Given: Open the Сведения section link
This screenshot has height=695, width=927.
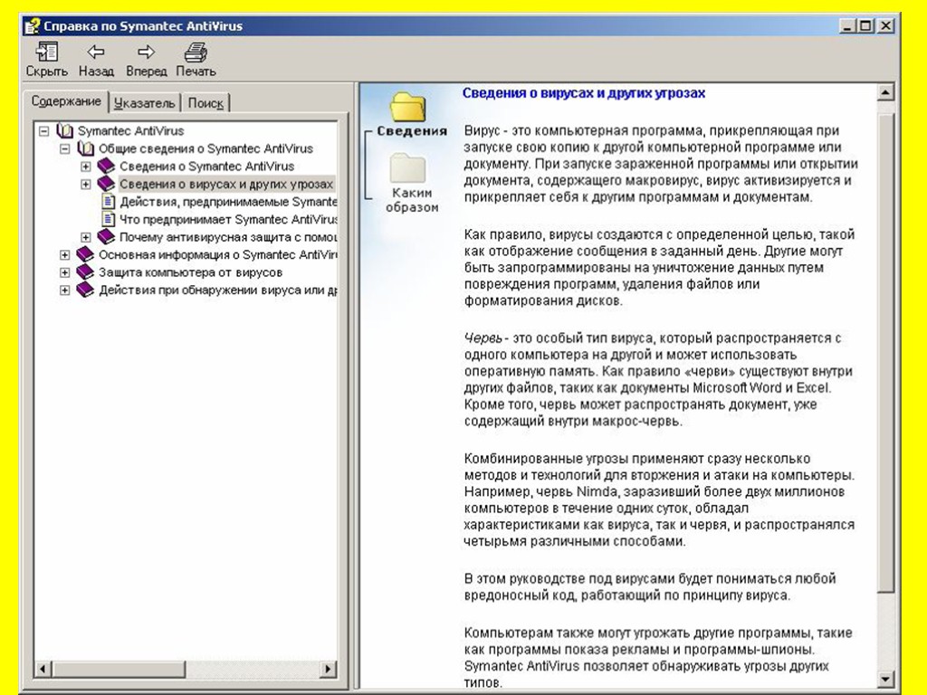Looking at the screenshot, I should (412, 131).
